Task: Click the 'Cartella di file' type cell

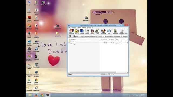Action: [x=119, y=41]
